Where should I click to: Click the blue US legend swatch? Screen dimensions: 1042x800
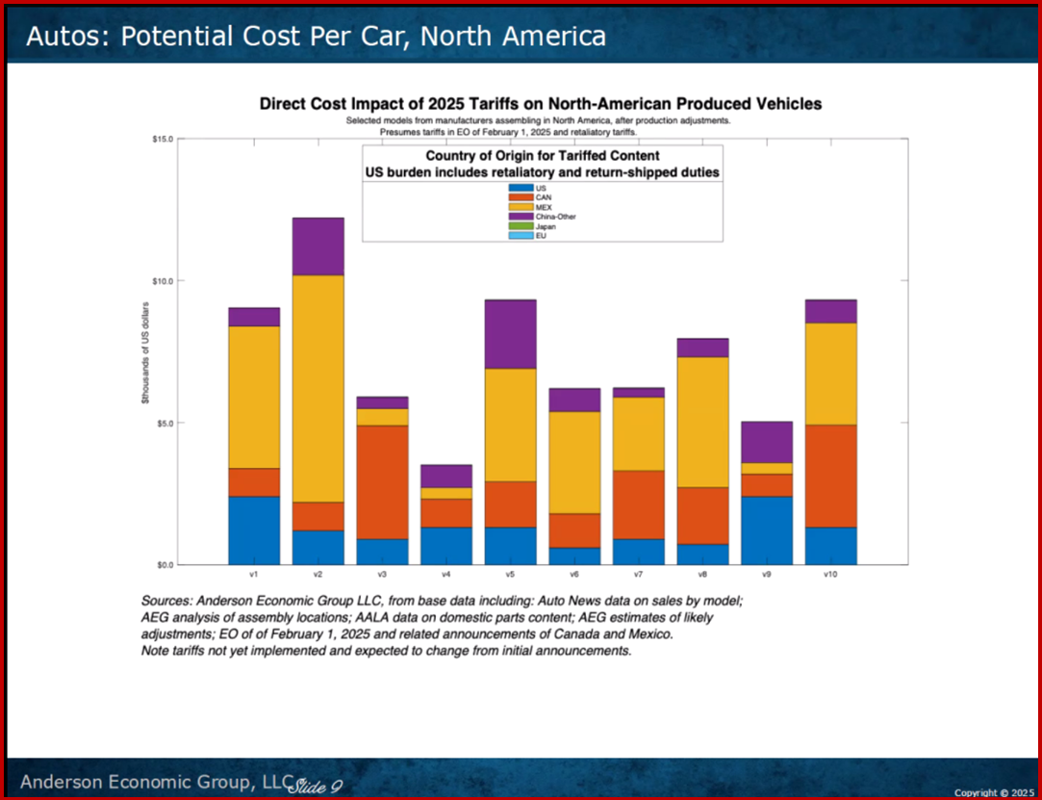521,188
